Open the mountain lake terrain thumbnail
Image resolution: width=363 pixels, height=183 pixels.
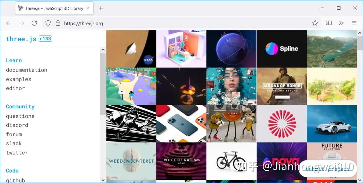tap(332, 49)
